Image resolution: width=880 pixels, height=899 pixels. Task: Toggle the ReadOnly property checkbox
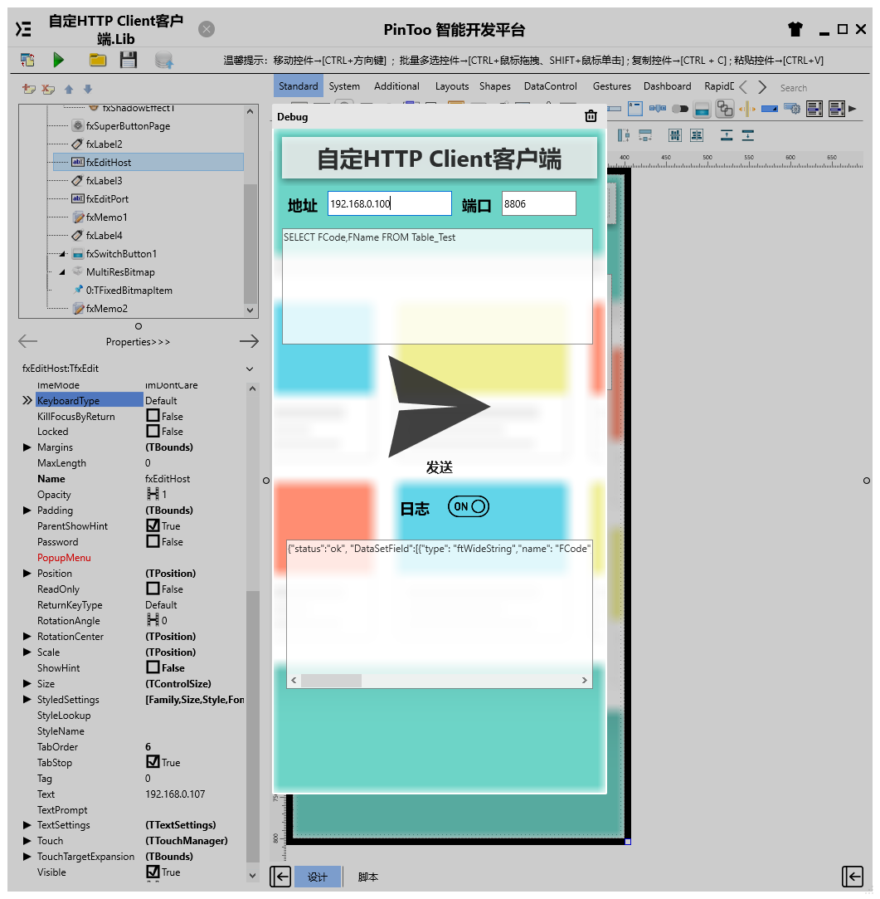click(x=153, y=589)
